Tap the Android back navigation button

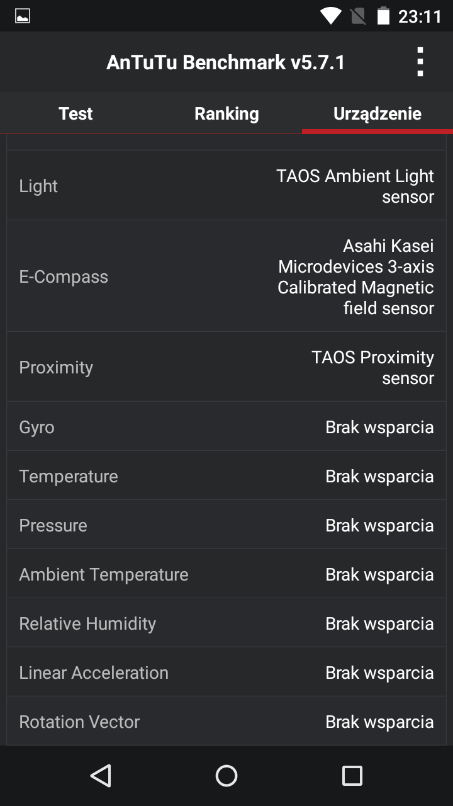(x=101, y=776)
